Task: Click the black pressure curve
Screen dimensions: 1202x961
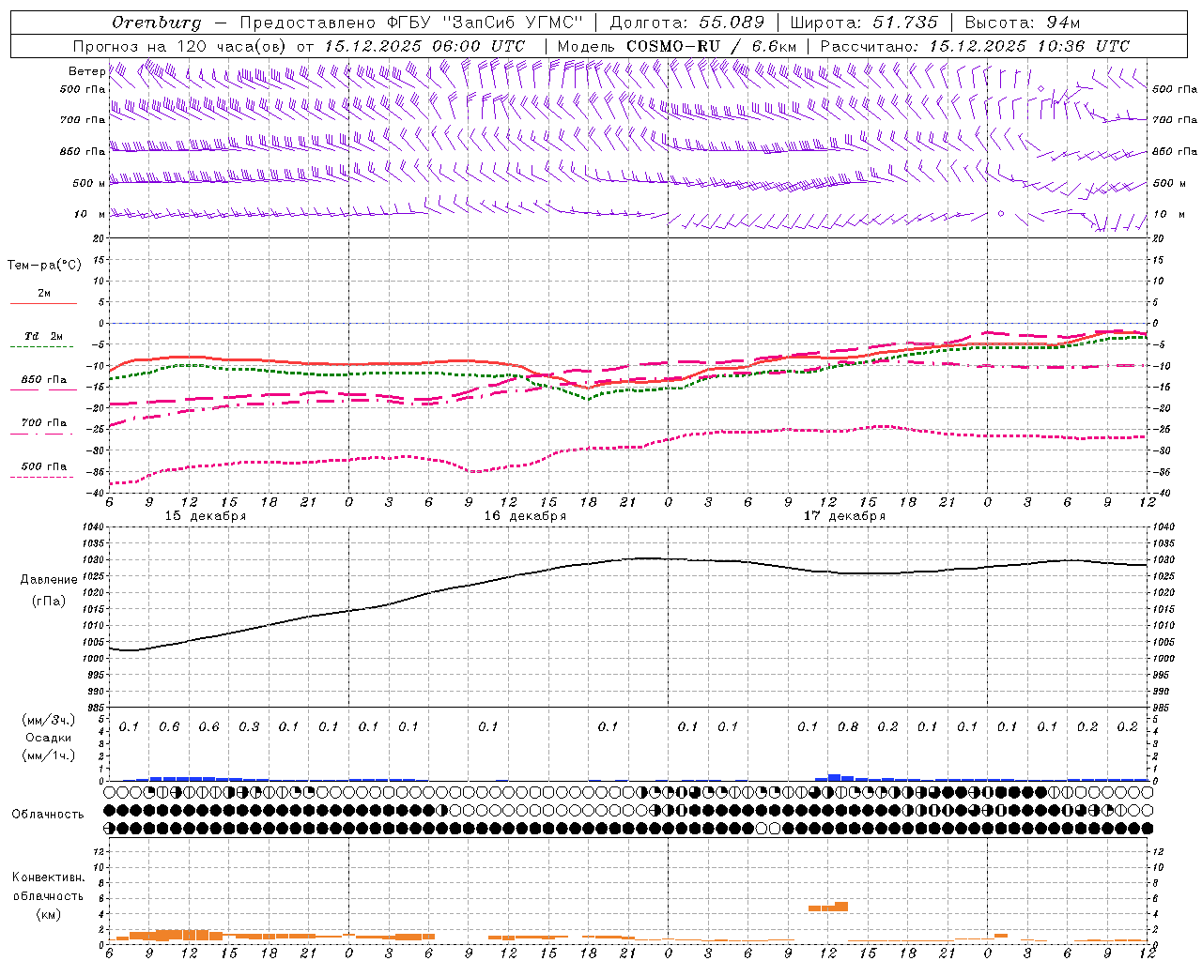Action: tap(629, 559)
